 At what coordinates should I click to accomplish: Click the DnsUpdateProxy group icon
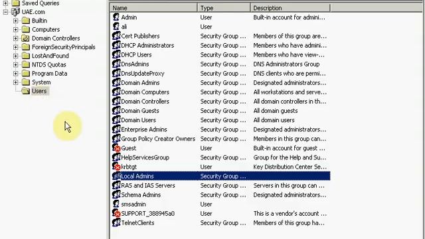[116, 73]
